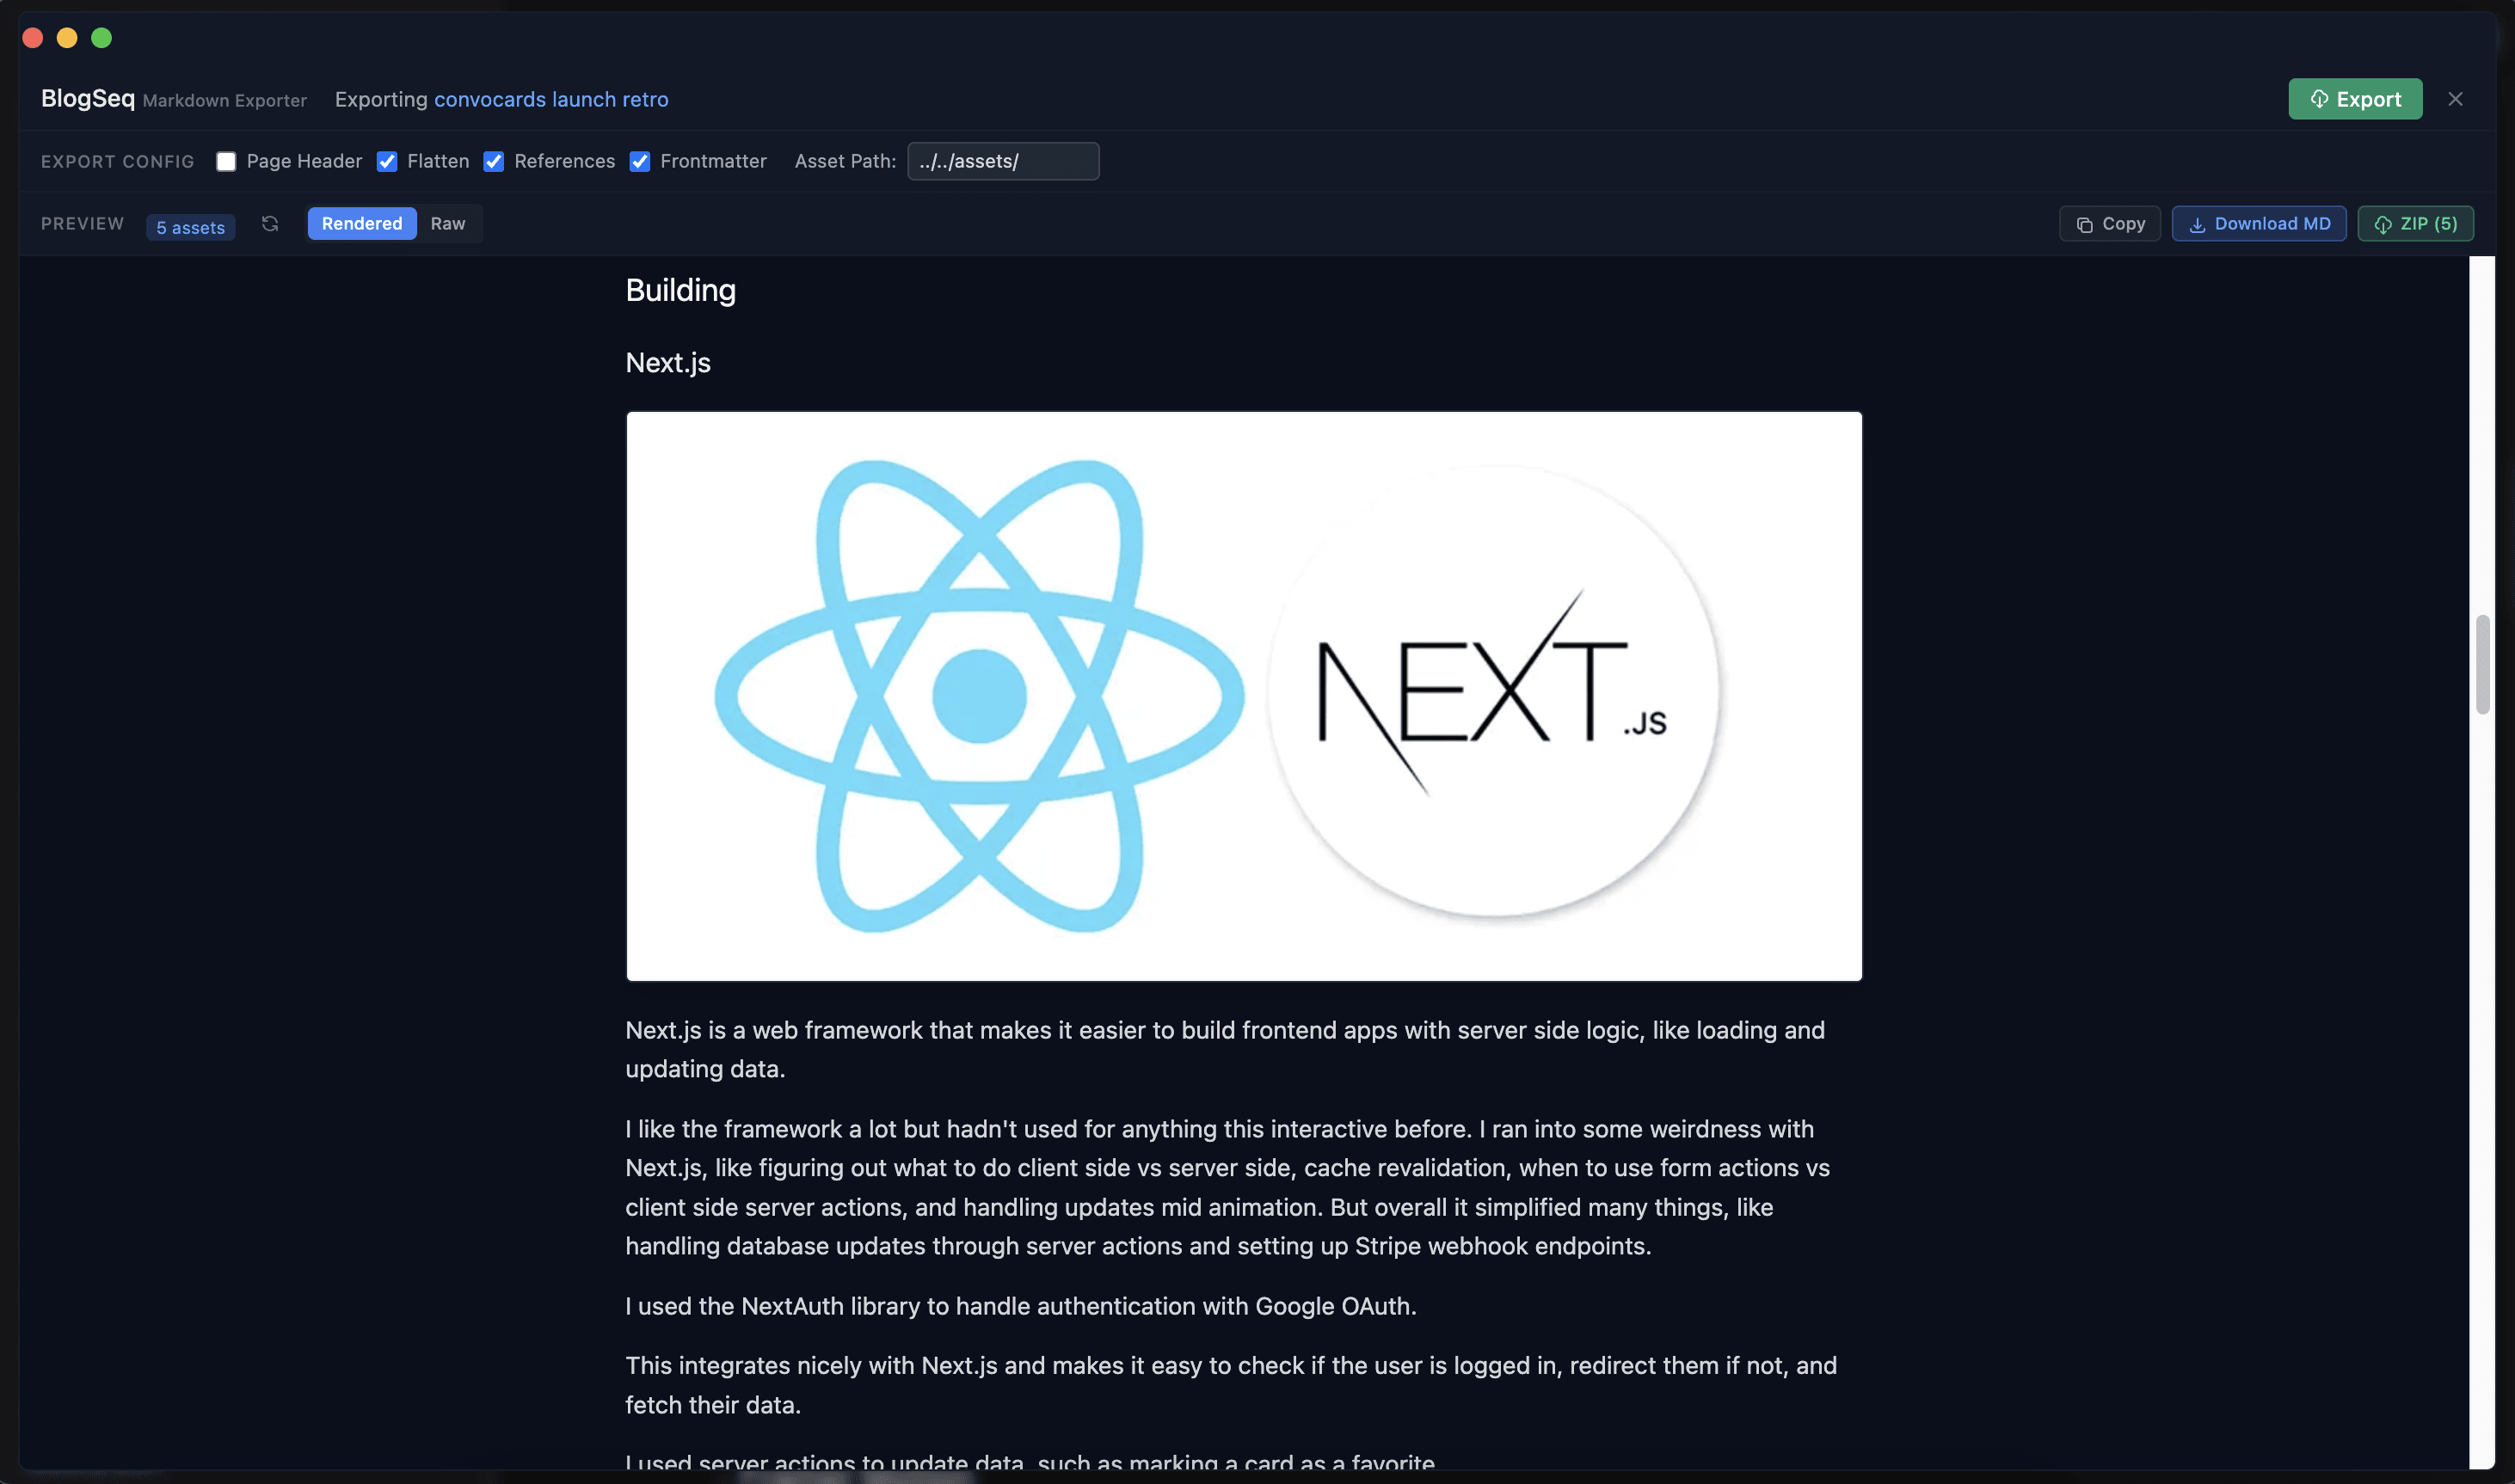Click the refresh preview icon
Viewport: 2515px width, 1484px height.
coord(269,223)
